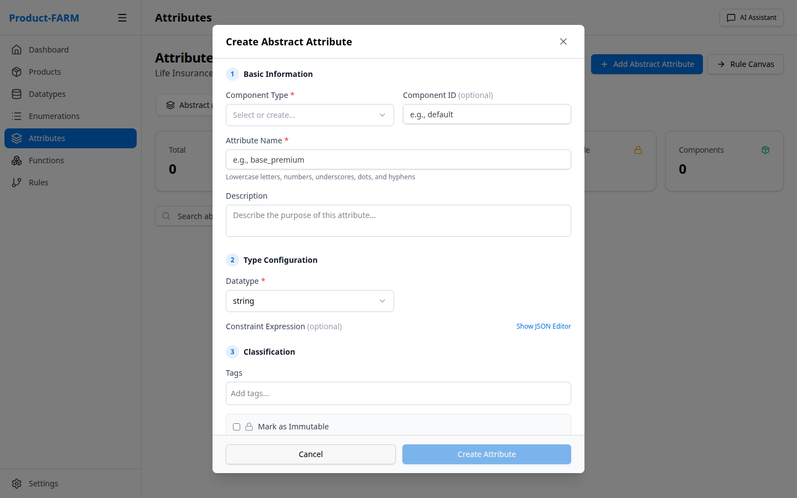Click the Create Attribute button
Screen dimensions: 797x498
tap(486, 454)
